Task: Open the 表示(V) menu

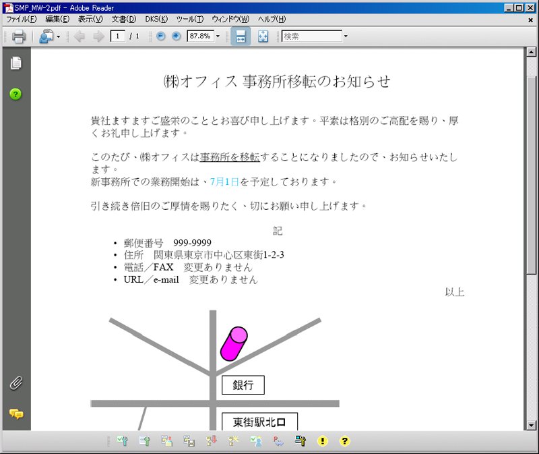Action: pyautogui.click(x=90, y=20)
